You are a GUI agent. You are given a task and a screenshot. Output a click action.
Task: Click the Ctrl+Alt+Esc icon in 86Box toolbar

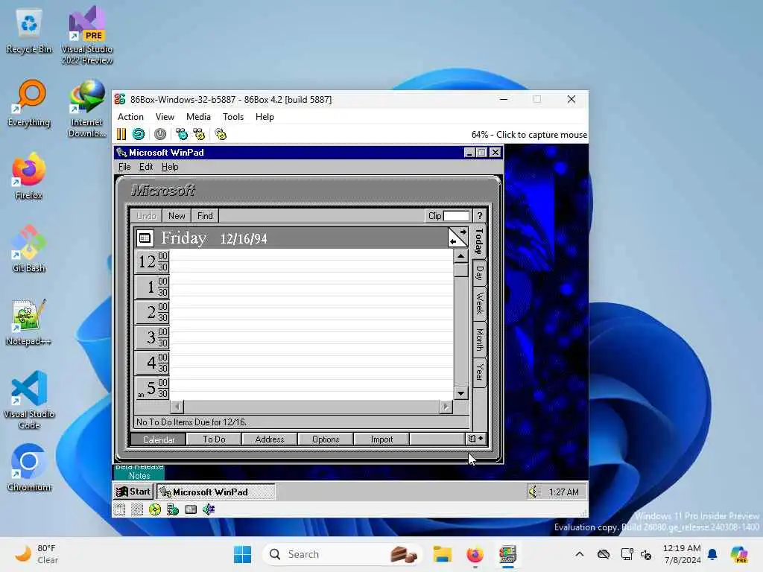point(199,134)
